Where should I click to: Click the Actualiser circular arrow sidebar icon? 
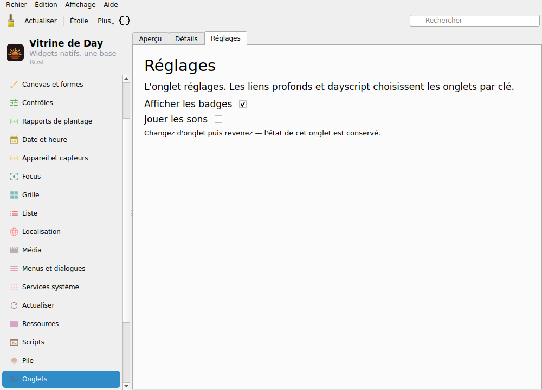(x=14, y=305)
